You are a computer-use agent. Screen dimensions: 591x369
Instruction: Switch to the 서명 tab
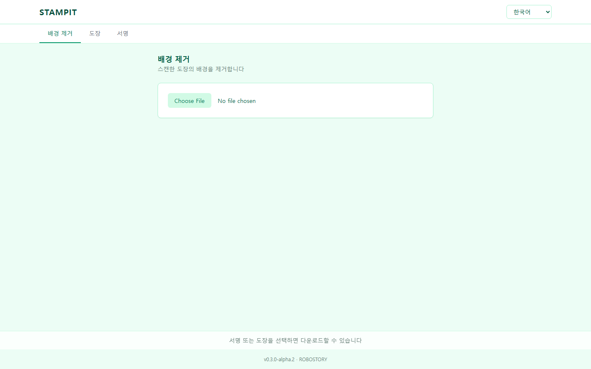pos(123,34)
